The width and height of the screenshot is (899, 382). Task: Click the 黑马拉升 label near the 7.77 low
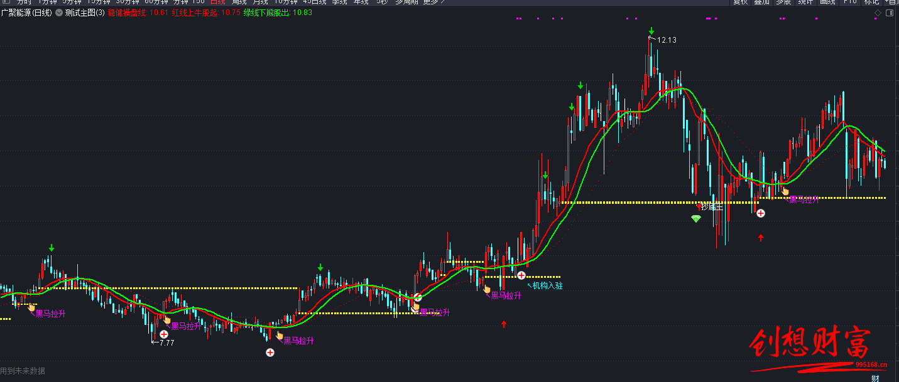pos(186,326)
